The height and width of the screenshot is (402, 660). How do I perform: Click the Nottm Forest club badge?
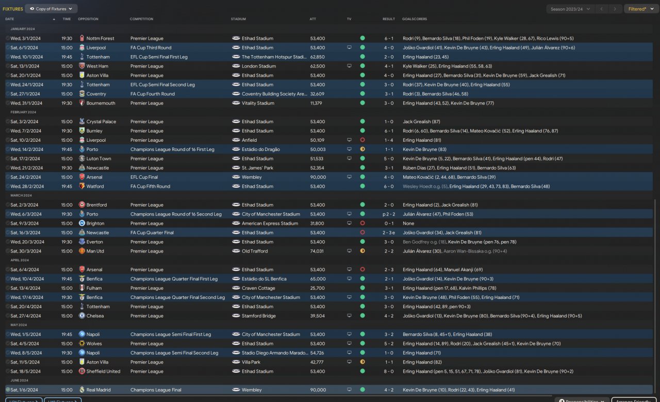(81, 38)
